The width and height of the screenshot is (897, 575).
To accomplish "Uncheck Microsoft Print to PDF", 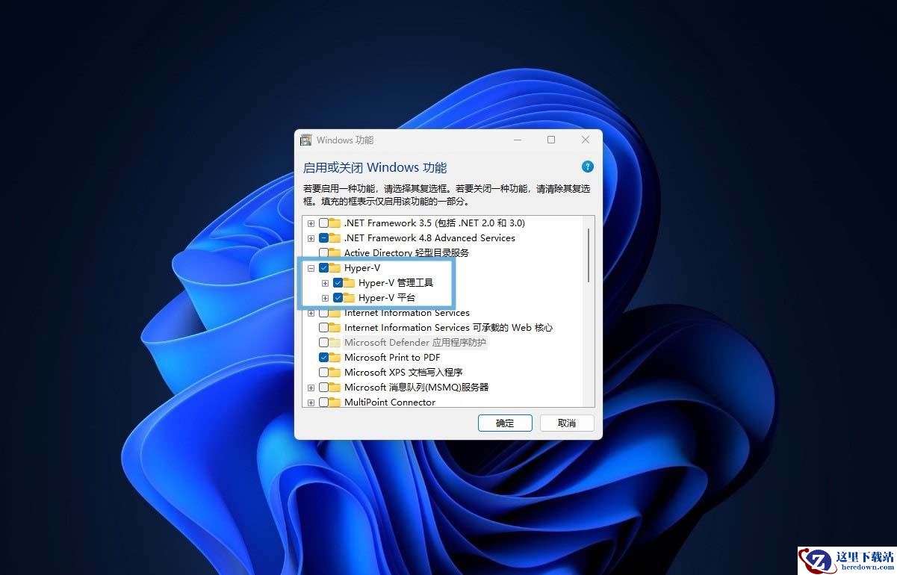I will pos(323,357).
